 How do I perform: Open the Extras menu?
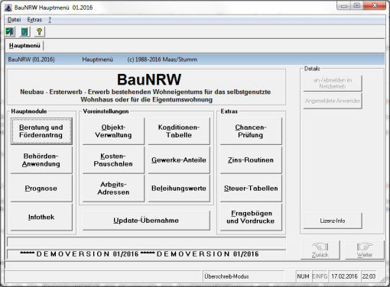point(34,20)
